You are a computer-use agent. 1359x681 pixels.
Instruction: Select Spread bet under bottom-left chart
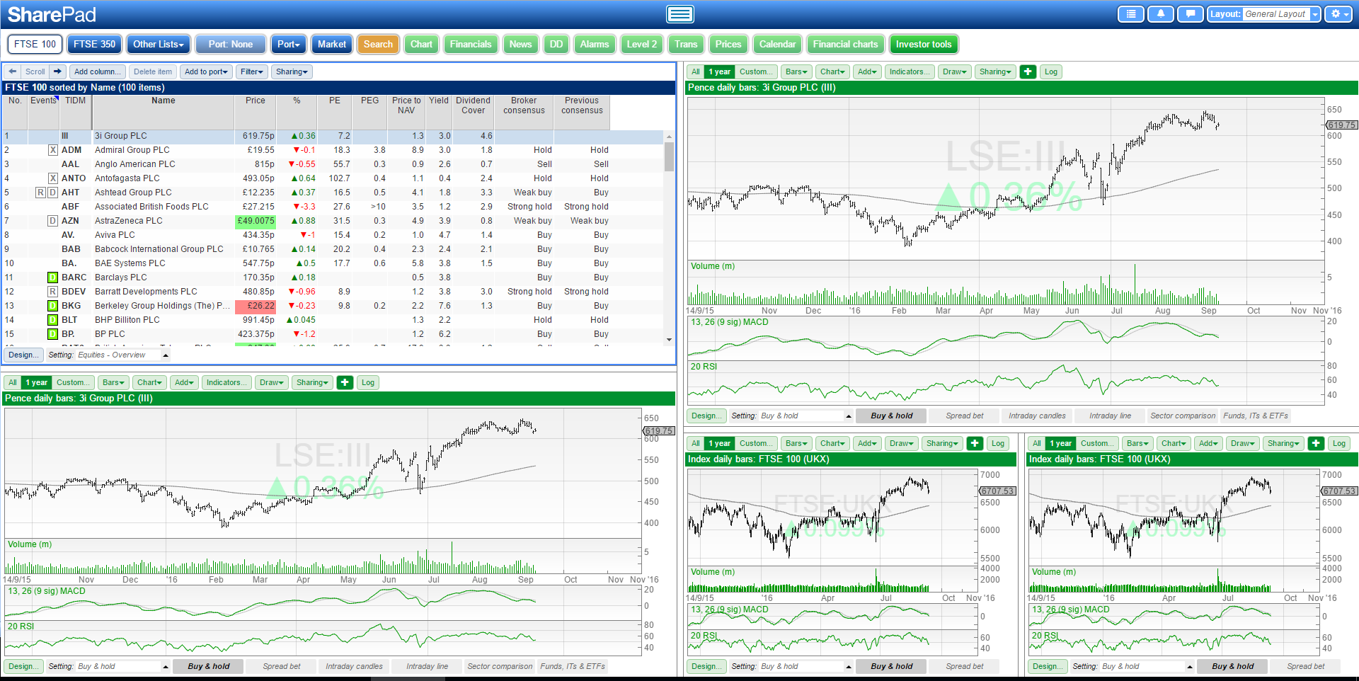pyautogui.click(x=282, y=666)
